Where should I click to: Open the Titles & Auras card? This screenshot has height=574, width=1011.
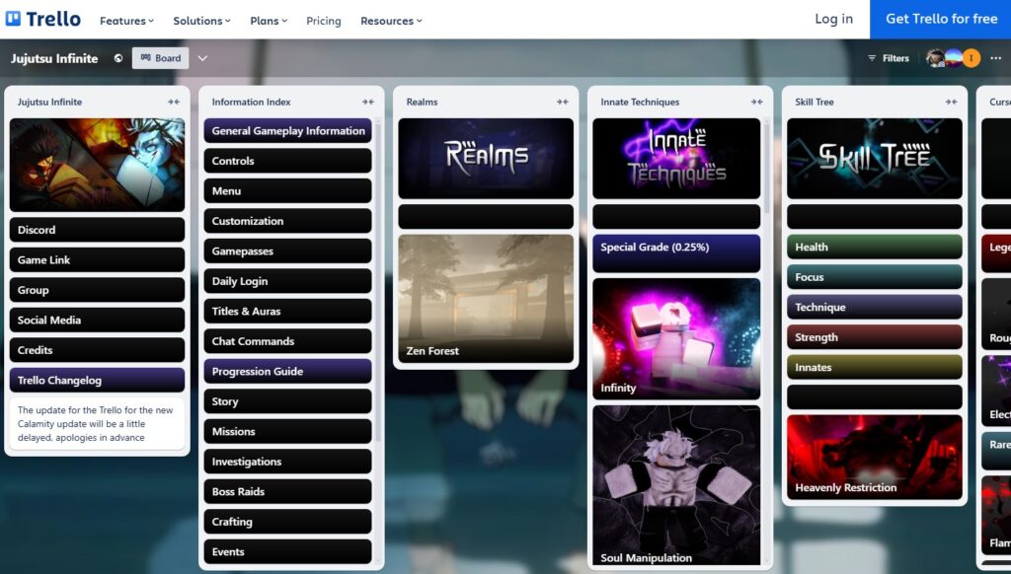click(287, 311)
